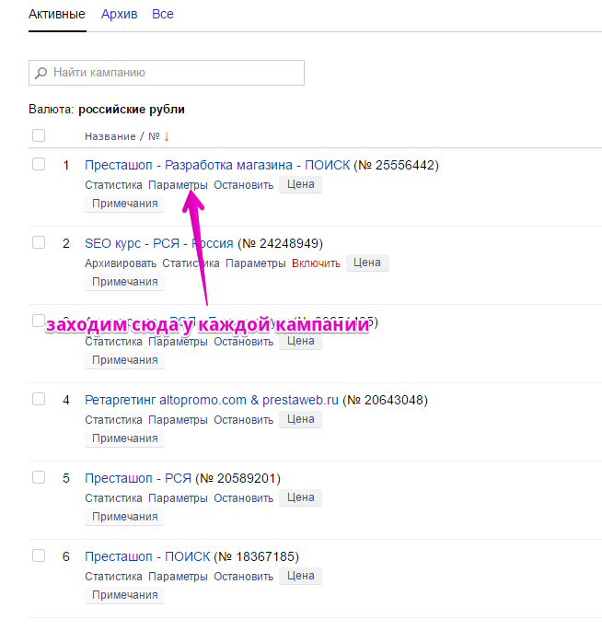Check the box for campaign № 25556442
The height and width of the screenshot is (631, 602).
pyautogui.click(x=39, y=165)
